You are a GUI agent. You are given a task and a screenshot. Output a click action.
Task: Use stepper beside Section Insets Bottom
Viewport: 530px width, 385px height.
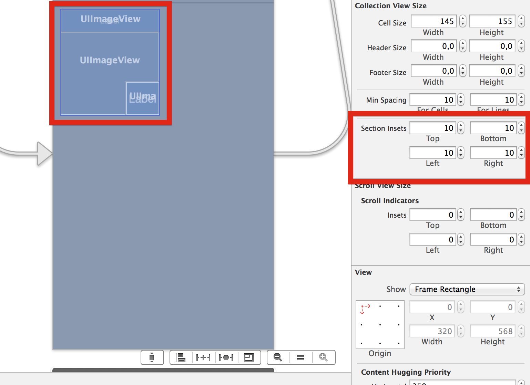[x=521, y=128]
